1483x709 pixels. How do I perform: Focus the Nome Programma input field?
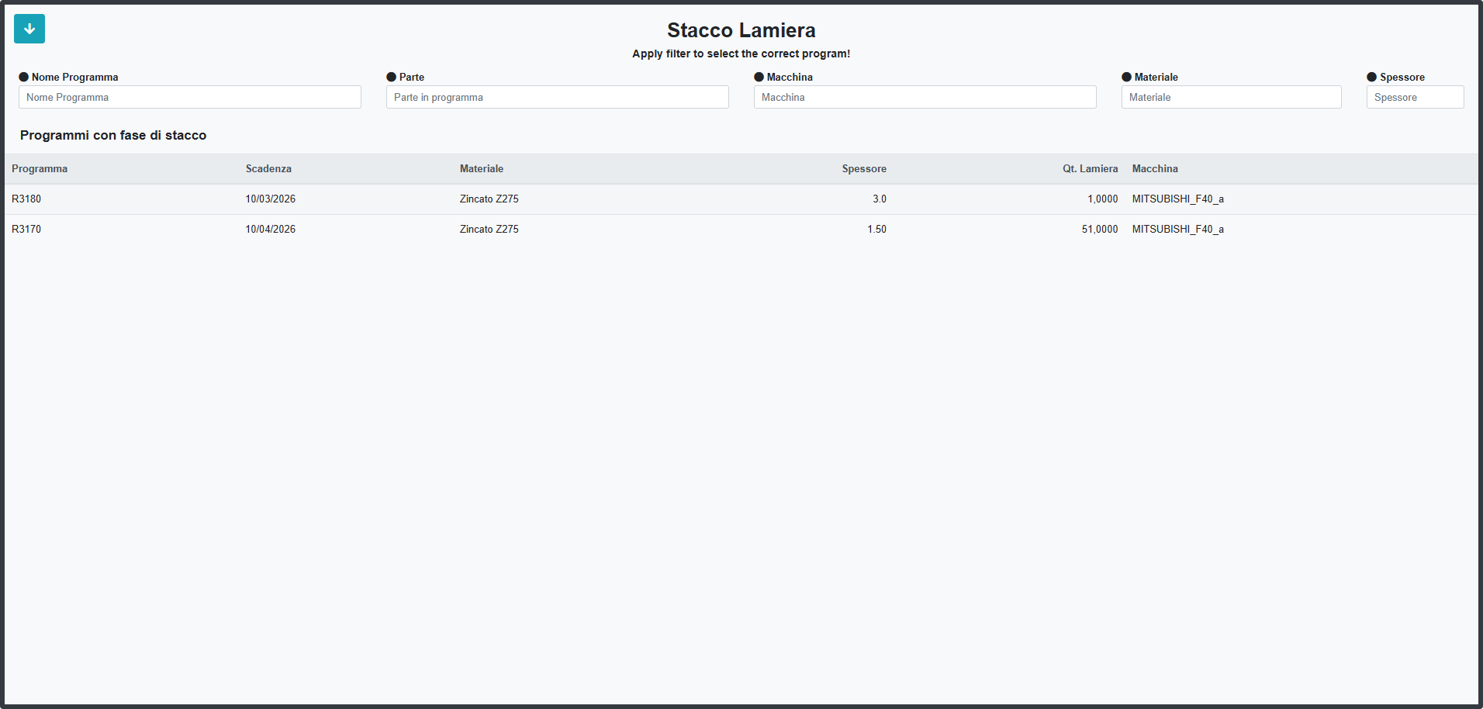coord(190,97)
